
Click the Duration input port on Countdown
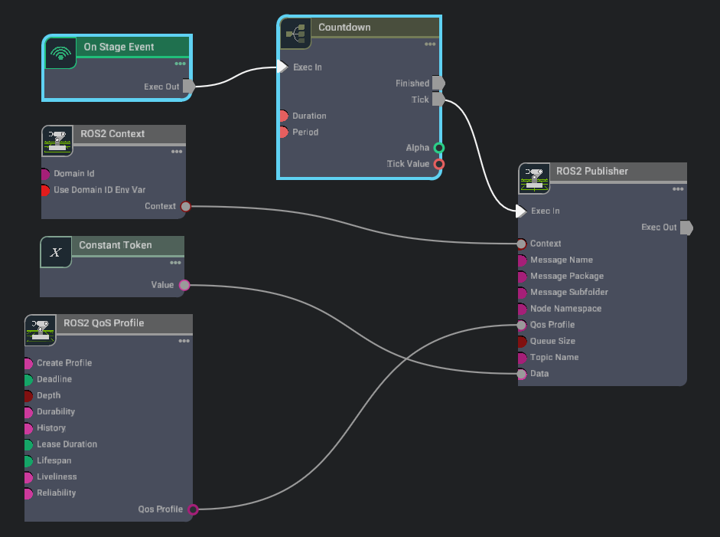282,116
